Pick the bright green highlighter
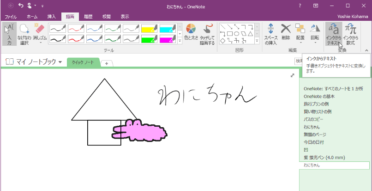This screenshot has width=372, height=191. (149, 39)
